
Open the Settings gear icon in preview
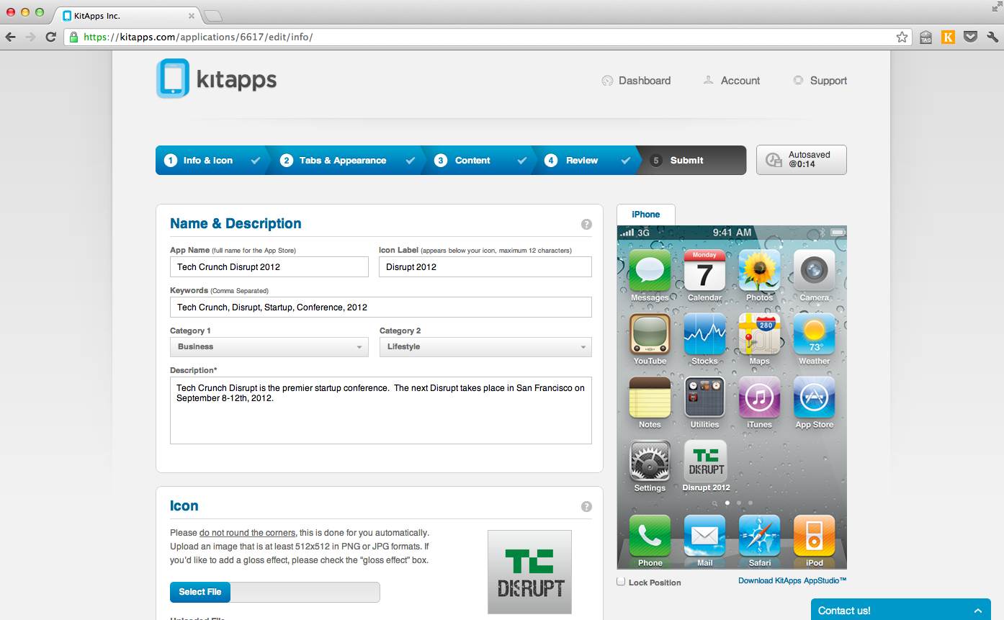[650, 461]
